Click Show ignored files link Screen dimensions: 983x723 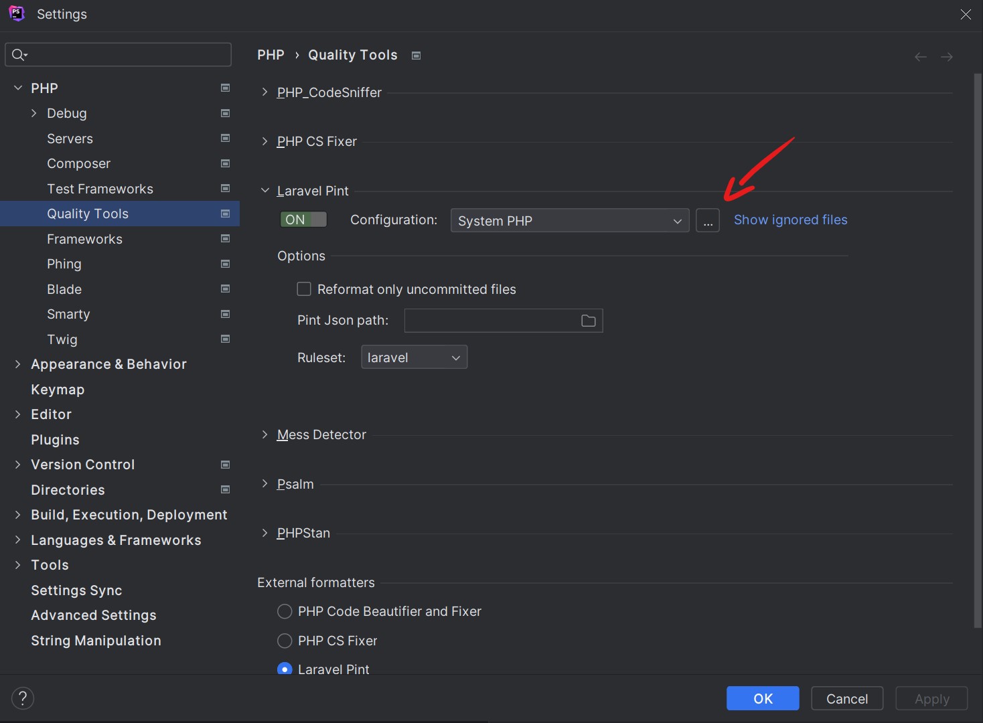790,220
